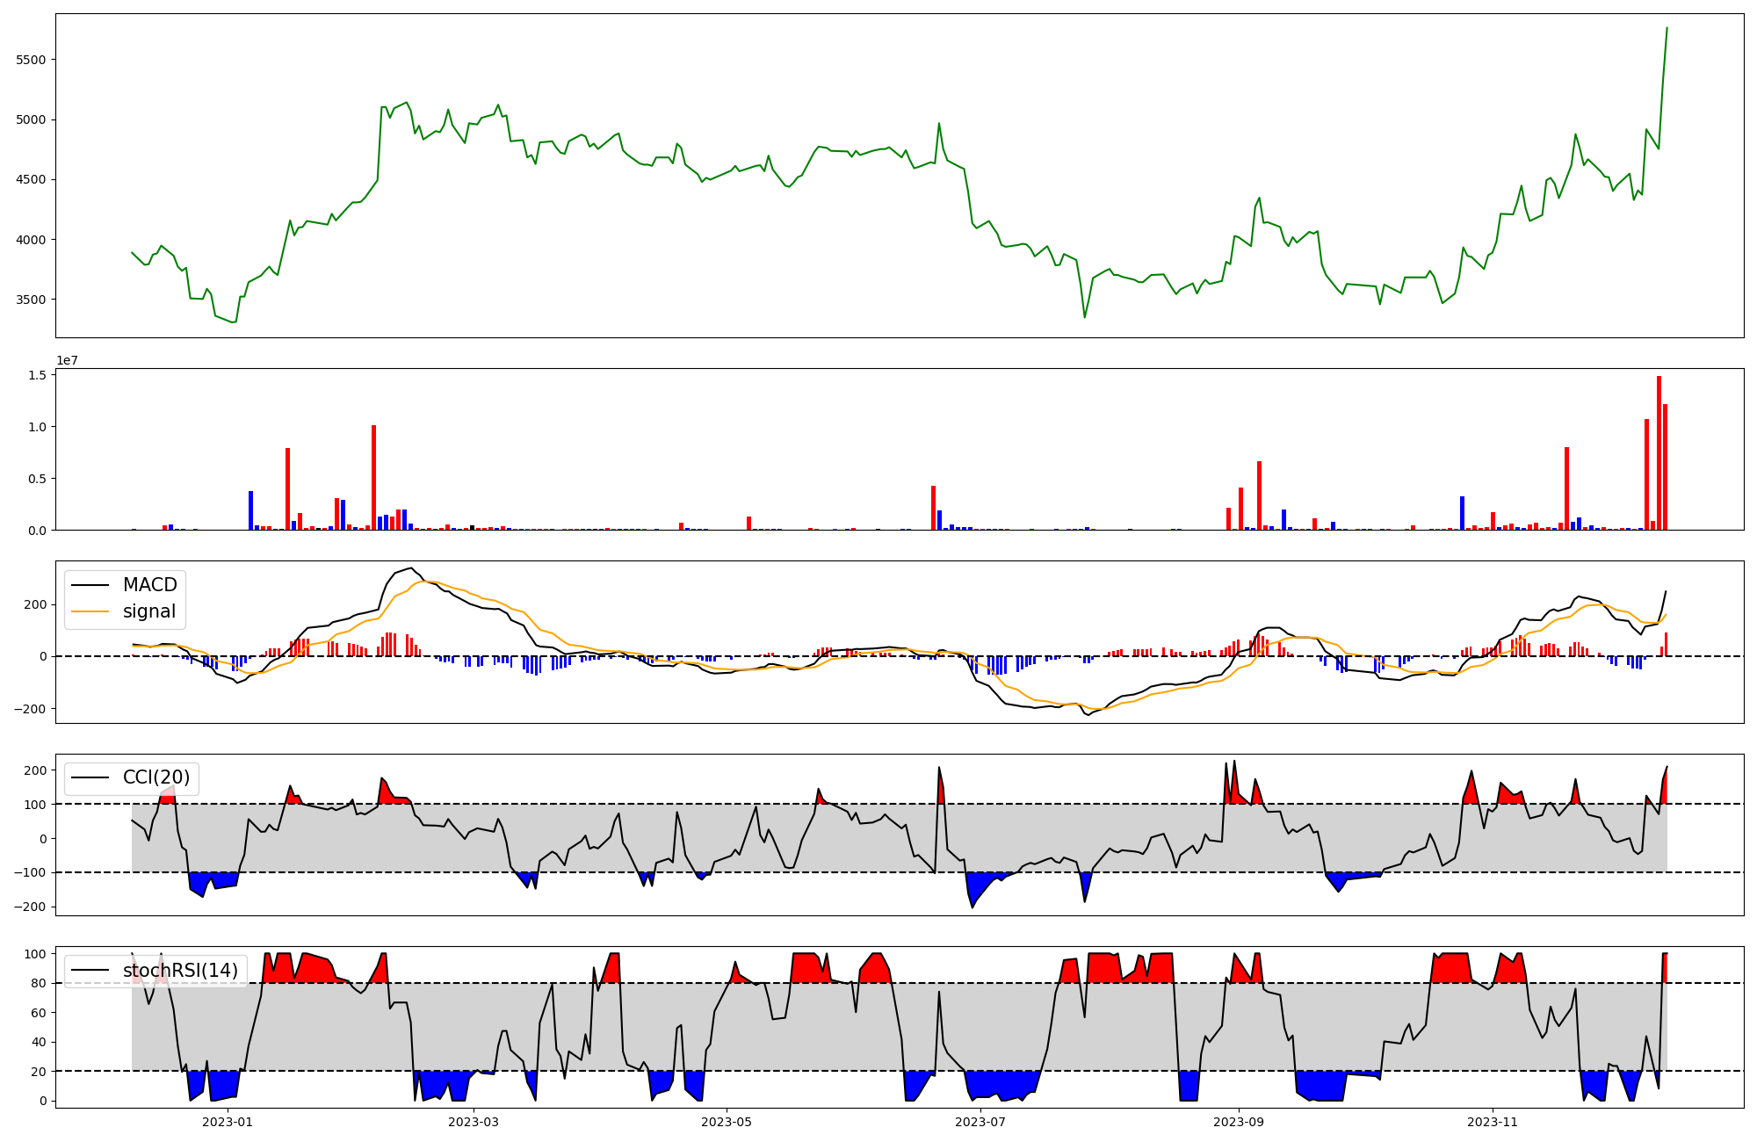The image size is (1757, 1142).
Task: Click the 2023-07 x-axis date label
Action: point(980,1122)
